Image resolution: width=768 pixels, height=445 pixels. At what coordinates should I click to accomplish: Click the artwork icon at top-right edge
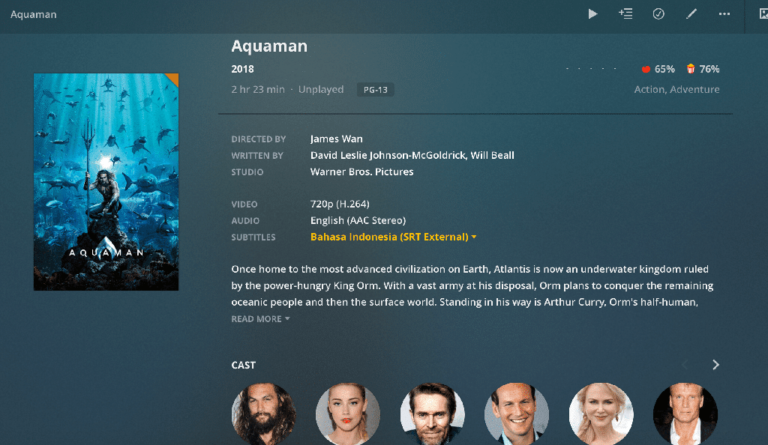[x=763, y=13]
